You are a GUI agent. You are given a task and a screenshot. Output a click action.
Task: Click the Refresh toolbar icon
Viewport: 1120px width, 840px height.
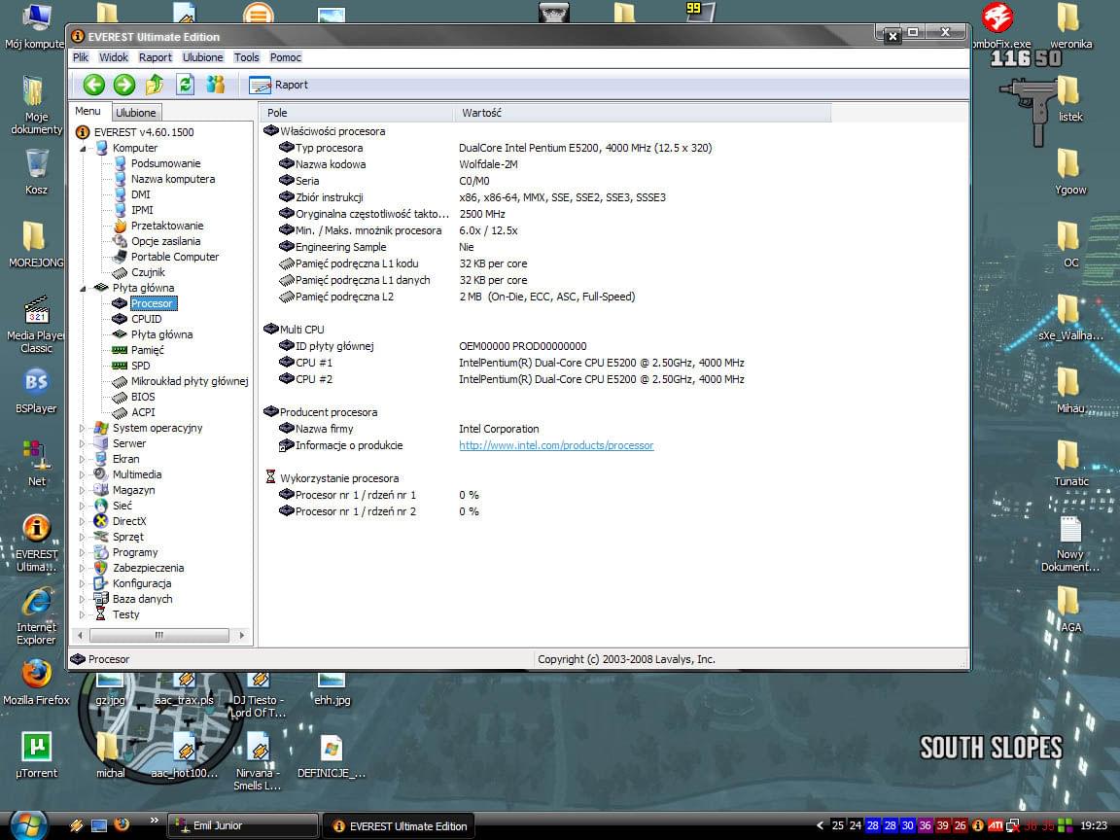point(185,85)
